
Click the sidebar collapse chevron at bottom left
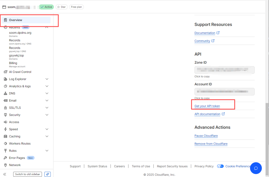[x=5, y=174]
